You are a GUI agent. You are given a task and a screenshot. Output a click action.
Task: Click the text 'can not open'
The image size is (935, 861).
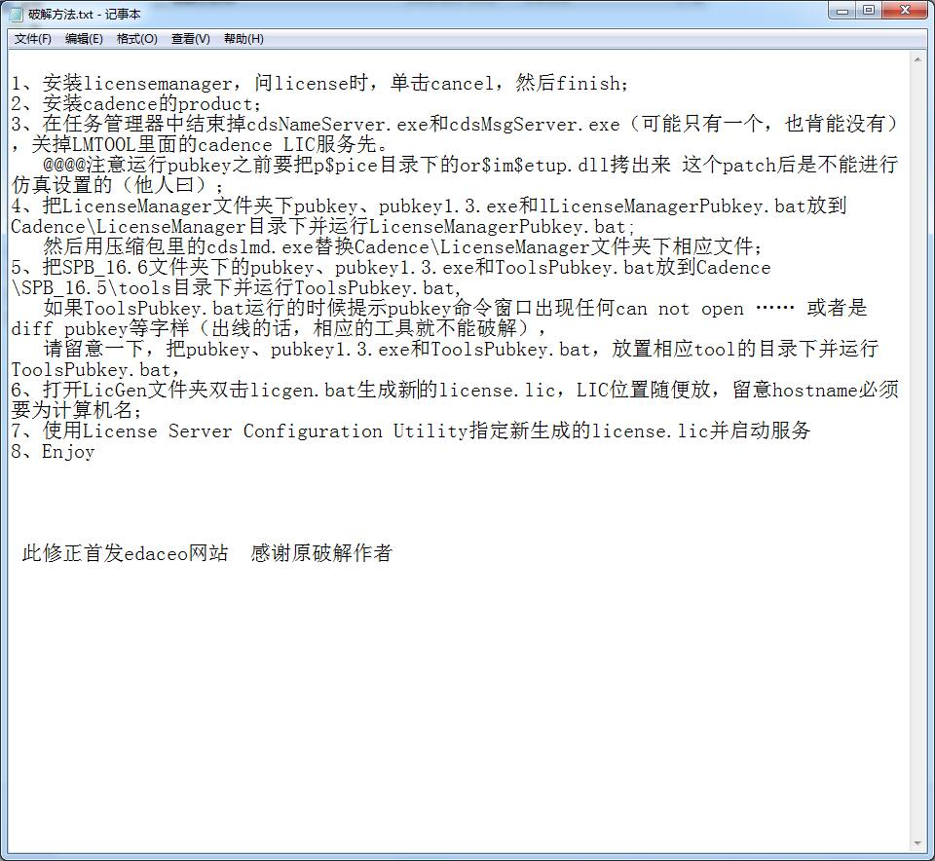[x=680, y=309]
